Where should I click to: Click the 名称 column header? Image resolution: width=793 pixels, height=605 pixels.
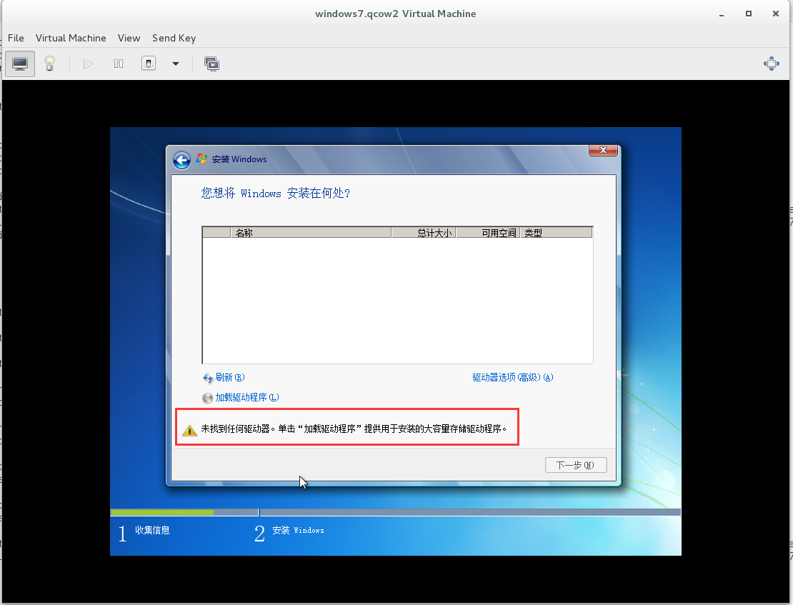(x=311, y=233)
